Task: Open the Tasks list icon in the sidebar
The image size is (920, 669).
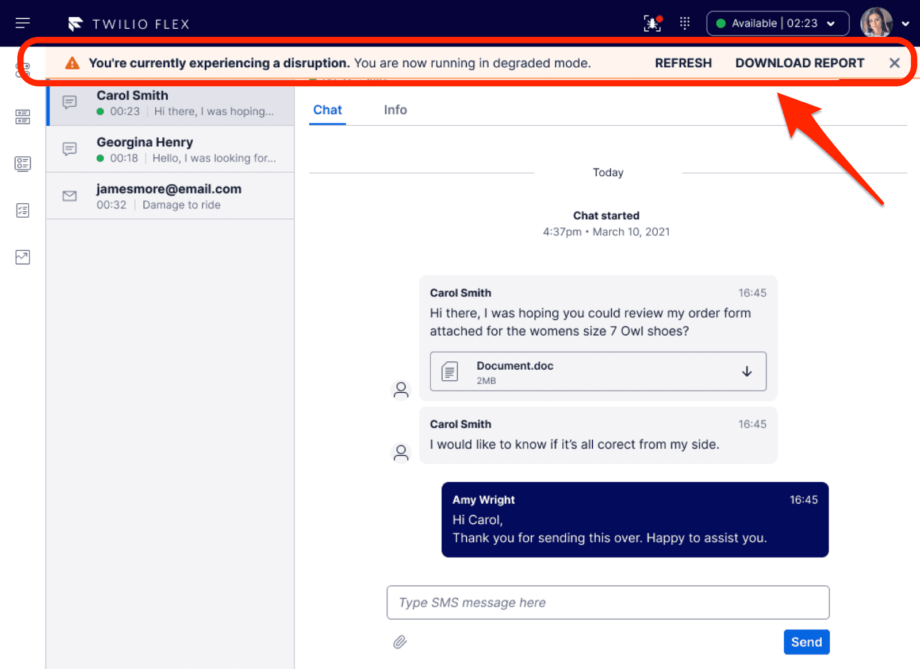Action: (22, 210)
